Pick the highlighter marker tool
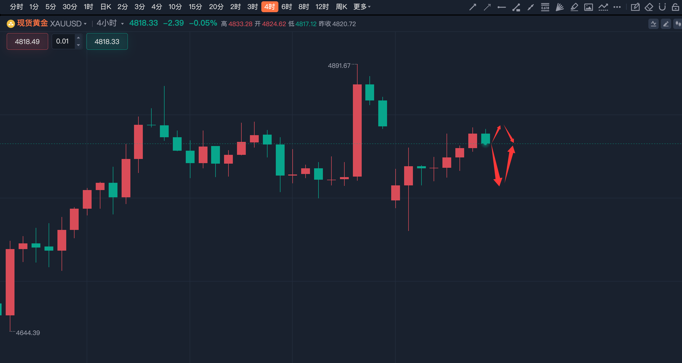 [574, 7]
